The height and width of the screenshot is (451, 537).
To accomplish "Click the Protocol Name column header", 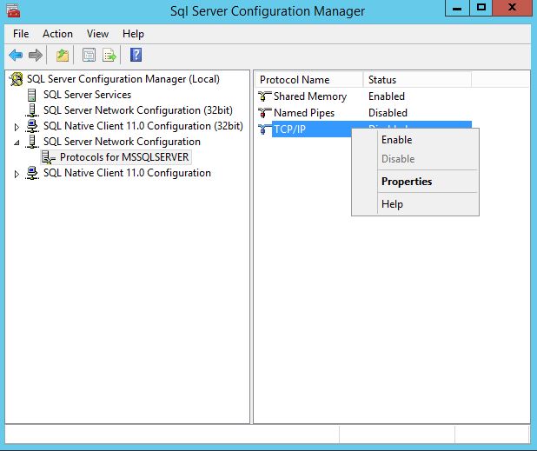I will pyautogui.click(x=295, y=80).
